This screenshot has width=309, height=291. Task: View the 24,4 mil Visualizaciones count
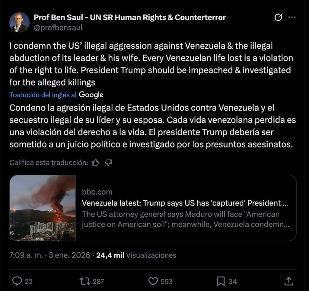136,255
